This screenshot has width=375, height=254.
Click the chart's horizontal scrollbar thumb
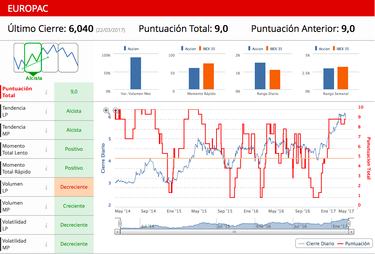coord(234,232)
